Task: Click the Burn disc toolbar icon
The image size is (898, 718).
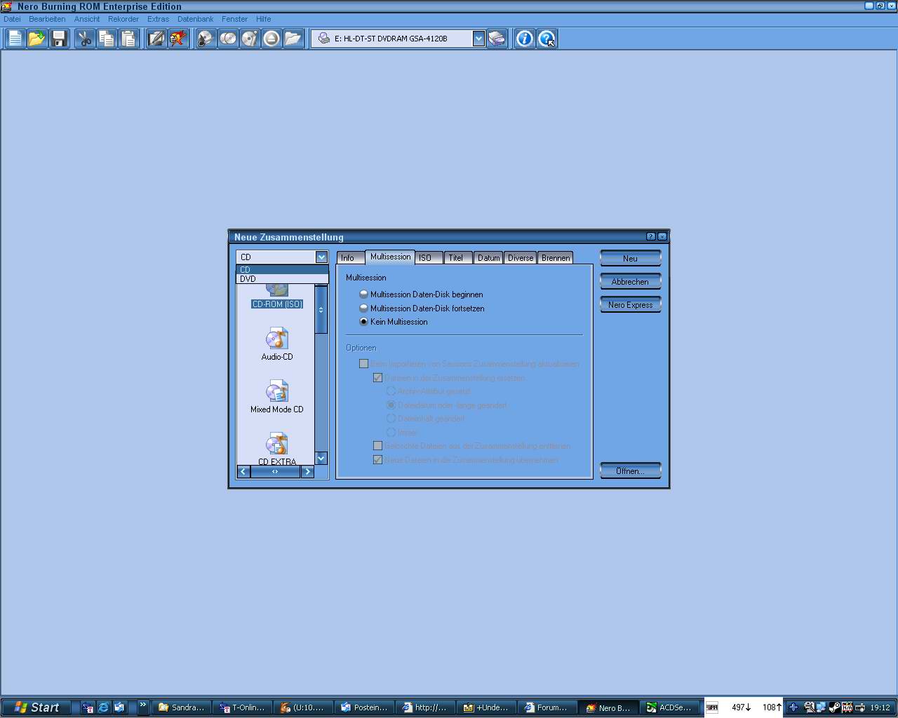Action: click(x=205, y=39)
